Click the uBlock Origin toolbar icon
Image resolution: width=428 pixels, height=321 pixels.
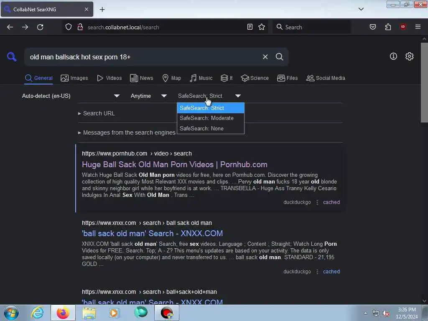tap(403, 27)
